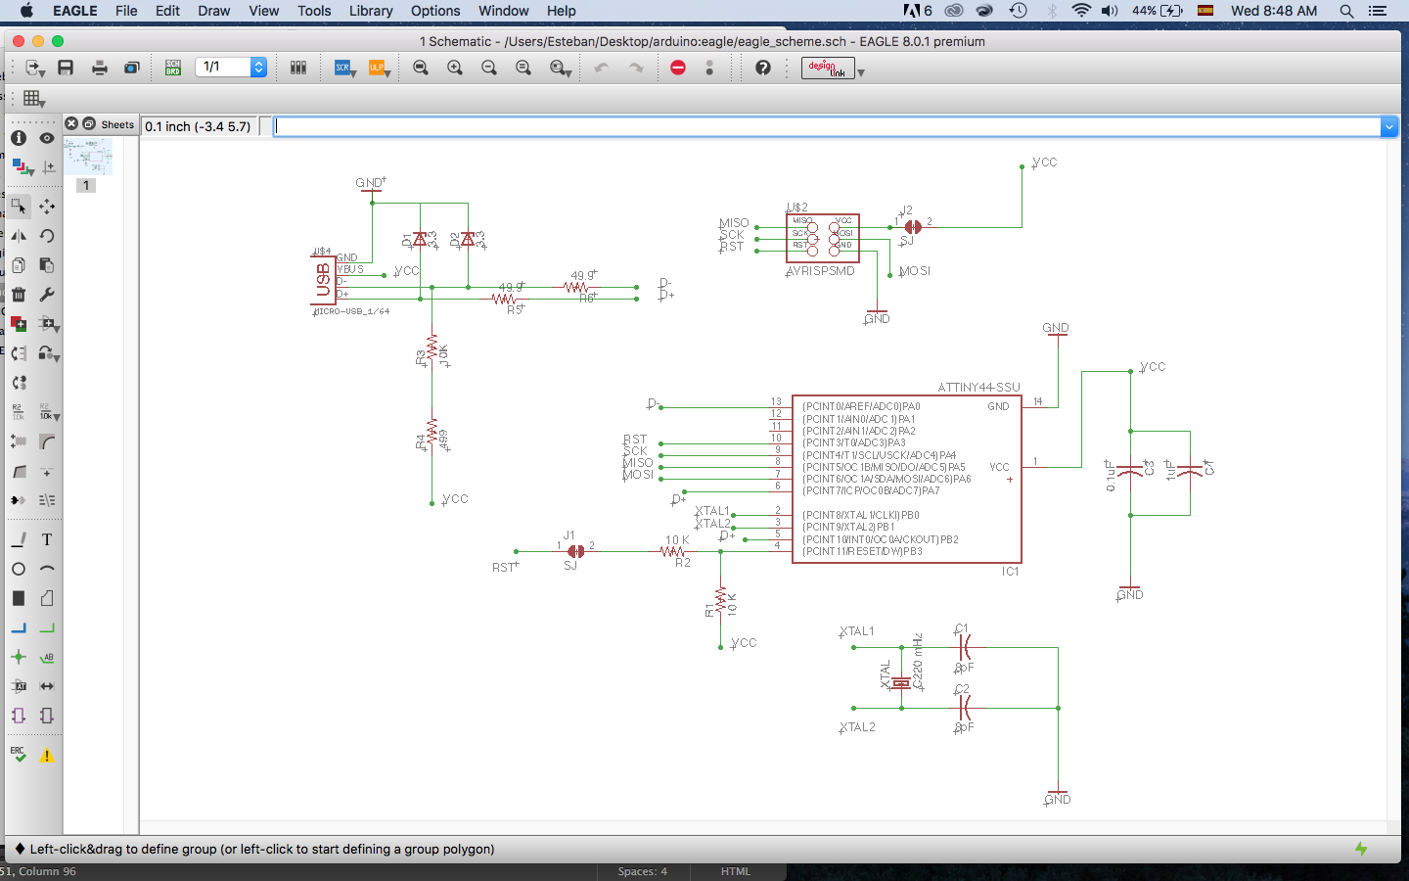Undock the Sheets panel

tap(89, 123)
